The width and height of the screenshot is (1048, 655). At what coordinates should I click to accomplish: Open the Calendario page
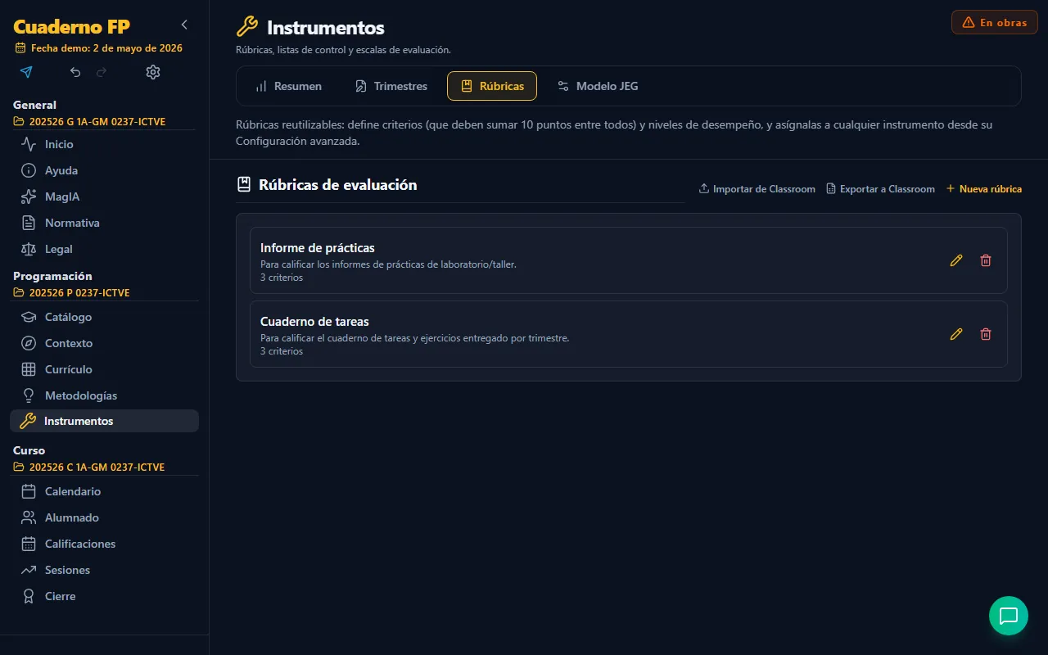104,491
